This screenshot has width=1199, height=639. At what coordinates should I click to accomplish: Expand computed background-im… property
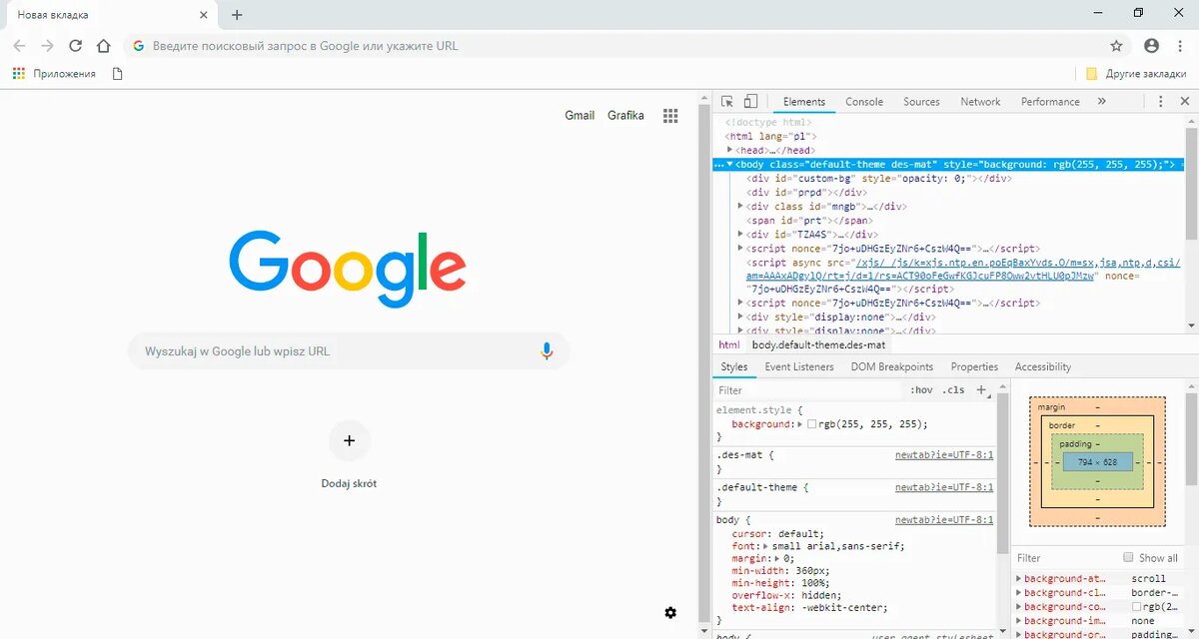(x=1019, y=621)
